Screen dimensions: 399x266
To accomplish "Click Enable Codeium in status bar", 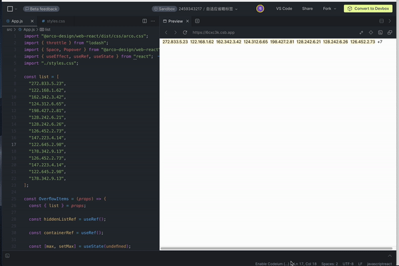I will pyautogui.click(x=272, y=264).
